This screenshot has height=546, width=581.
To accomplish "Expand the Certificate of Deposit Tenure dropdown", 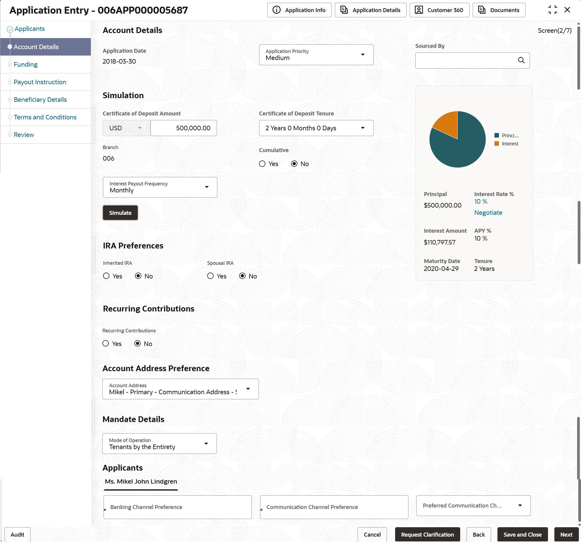I will [316, 128].
